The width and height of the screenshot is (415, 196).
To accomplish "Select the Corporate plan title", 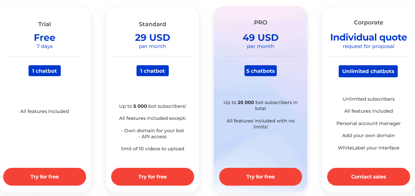I will coord(368,22).
